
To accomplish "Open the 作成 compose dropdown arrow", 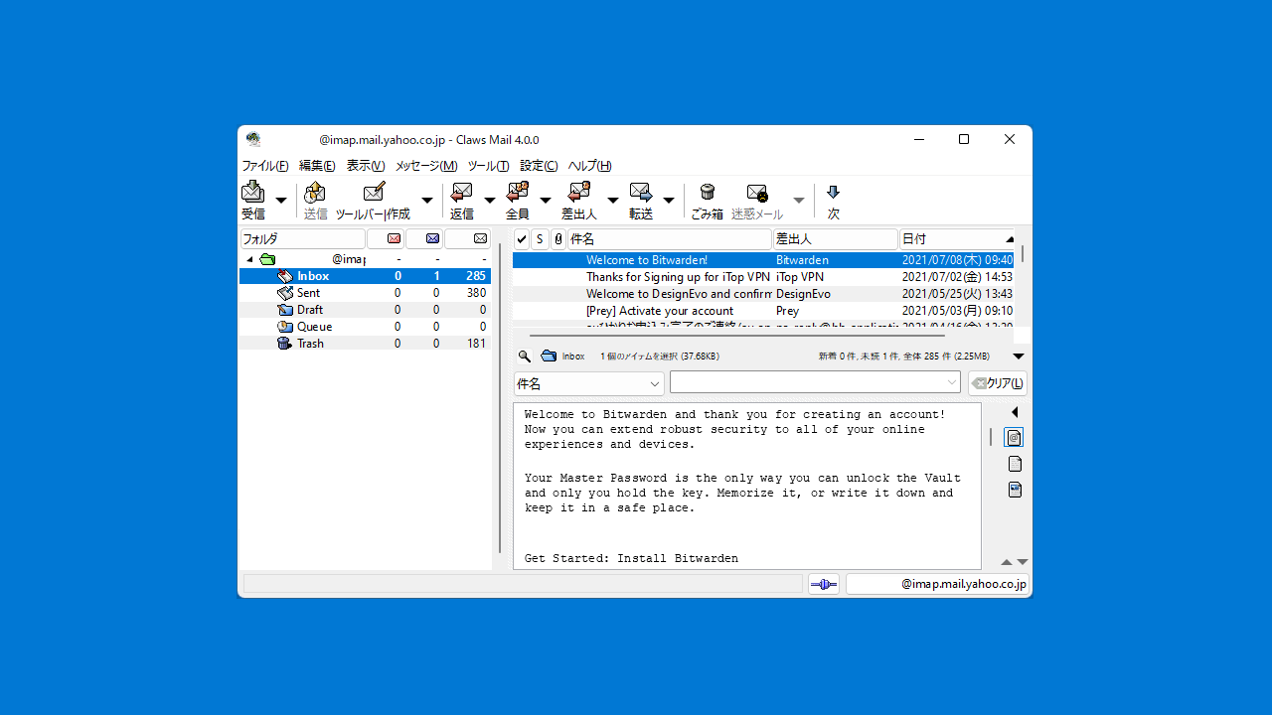I will tap(427, 200).
